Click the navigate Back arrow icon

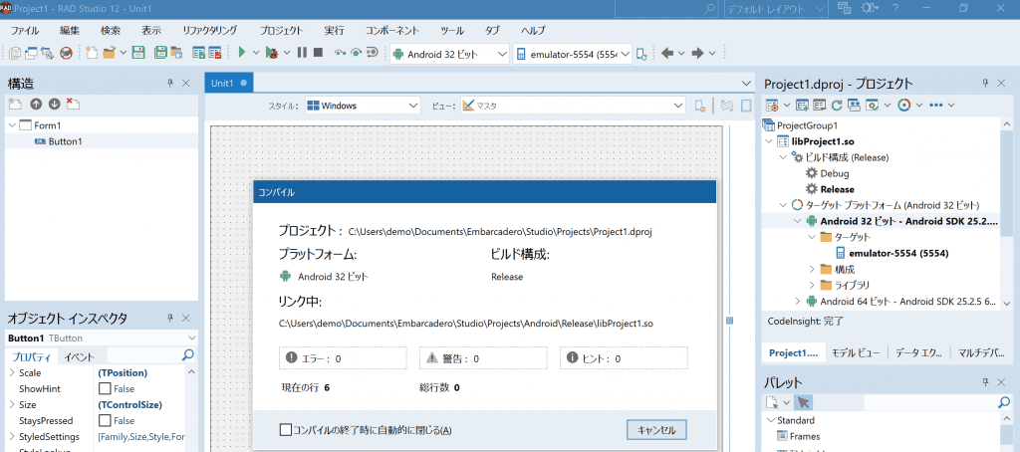coord(666,54)
